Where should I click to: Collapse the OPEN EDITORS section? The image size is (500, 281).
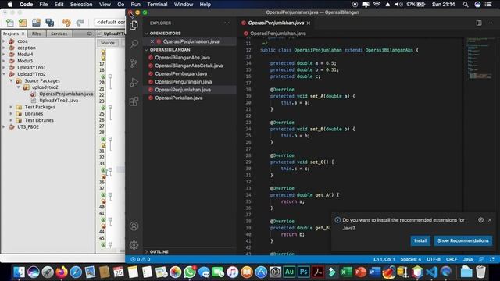(x=146, y=34)
